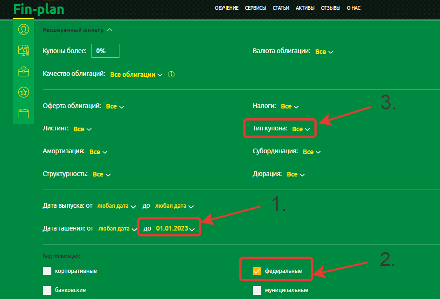Expand the Валюта облигации dropdown
440x299 pixels.
click(324, 52)
